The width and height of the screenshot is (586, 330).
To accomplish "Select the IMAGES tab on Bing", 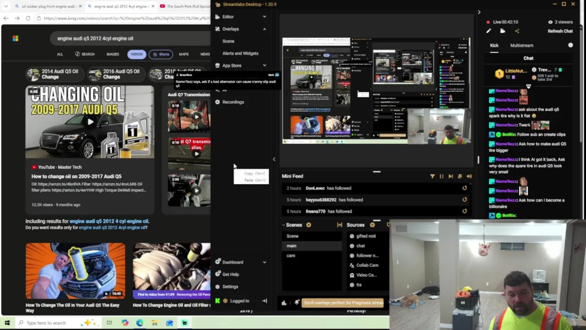I will tap(112, 54).
